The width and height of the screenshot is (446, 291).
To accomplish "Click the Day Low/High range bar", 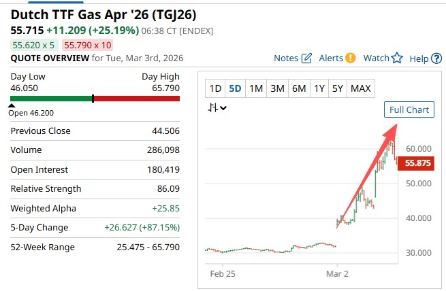I will point(95,99).
